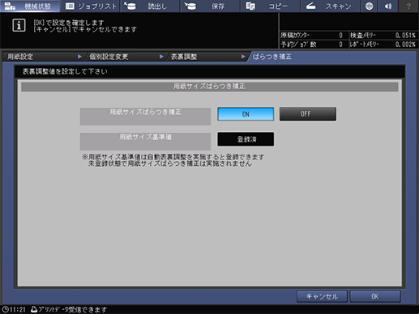Open help with the question mark icon
Viewport: 419px width, 314px height.
point(408,6)
